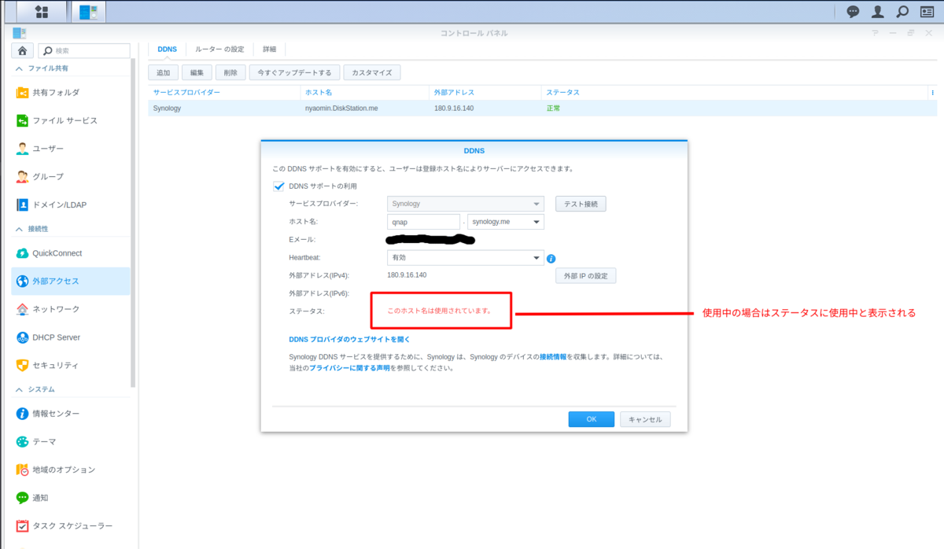Click the 180.9.16.140 table cell

tap(454, 108)
